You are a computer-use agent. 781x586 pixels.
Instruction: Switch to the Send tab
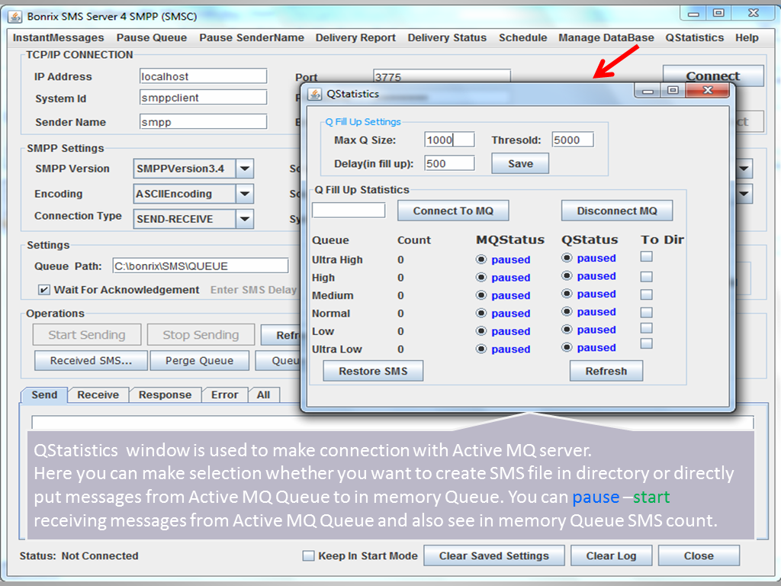click(44, 394)
